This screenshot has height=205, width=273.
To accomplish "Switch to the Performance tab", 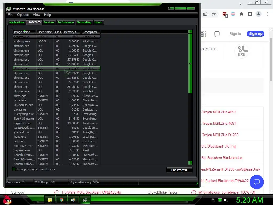I will [x=66, y=22].
